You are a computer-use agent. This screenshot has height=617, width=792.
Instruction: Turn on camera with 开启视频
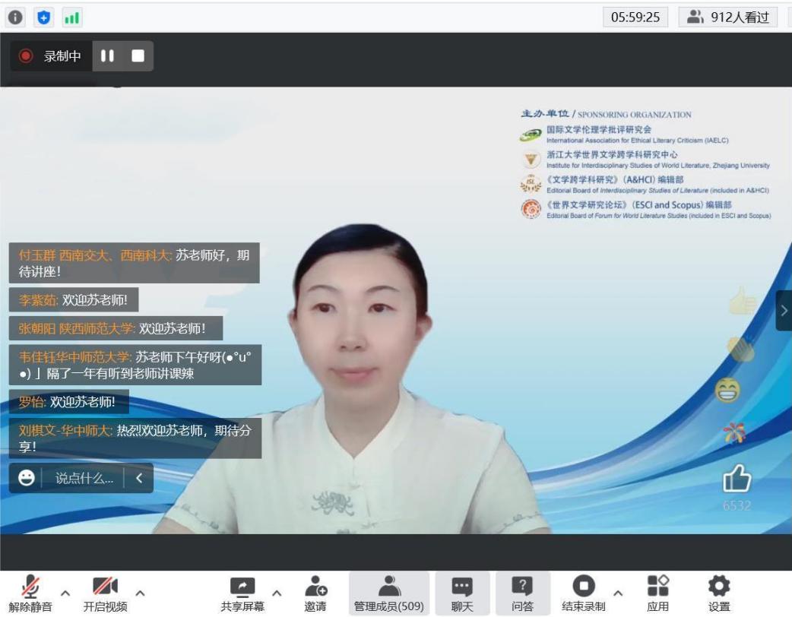click(x=105, y=593)
